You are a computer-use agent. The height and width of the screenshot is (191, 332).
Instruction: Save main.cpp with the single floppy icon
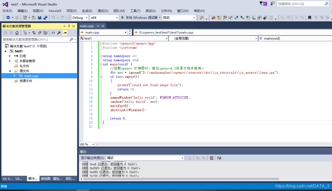click(x=40, y=17)
